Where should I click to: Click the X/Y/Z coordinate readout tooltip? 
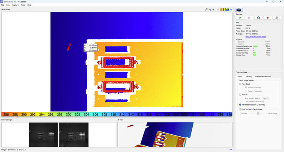click(x=91, y=48)
